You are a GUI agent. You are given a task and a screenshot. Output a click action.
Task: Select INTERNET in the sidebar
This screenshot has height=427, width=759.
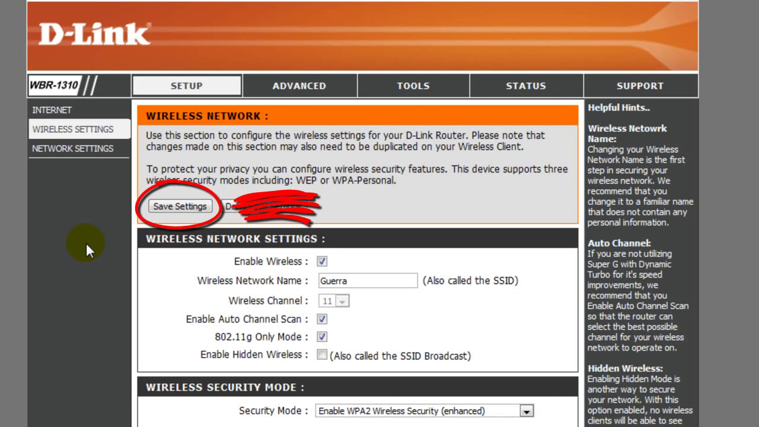[52, 110]
